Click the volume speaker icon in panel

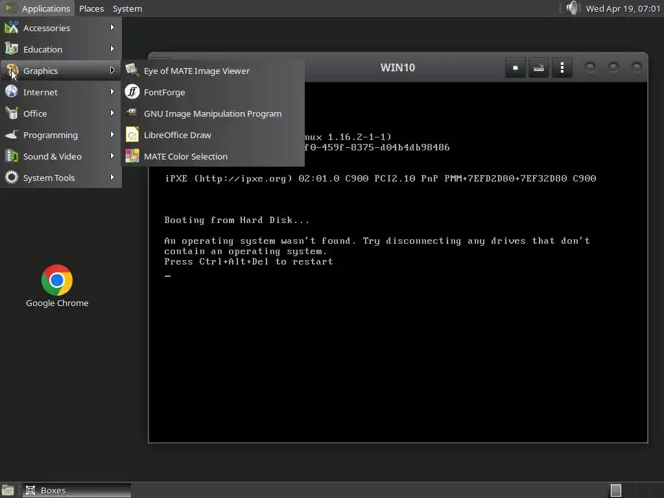[572, 8]
